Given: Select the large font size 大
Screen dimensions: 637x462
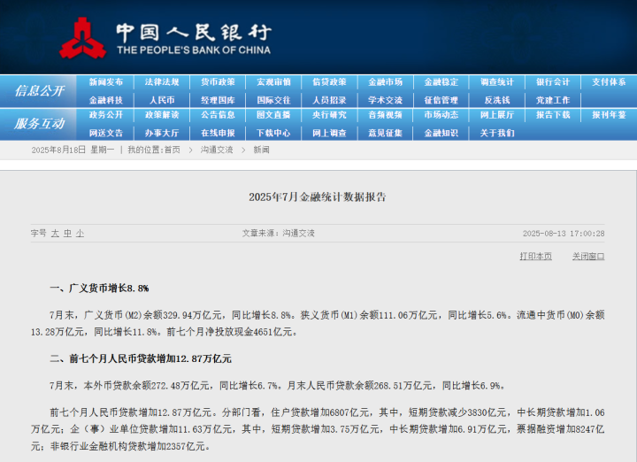Looking at the screenshot, I should click(x=55, y=234).
